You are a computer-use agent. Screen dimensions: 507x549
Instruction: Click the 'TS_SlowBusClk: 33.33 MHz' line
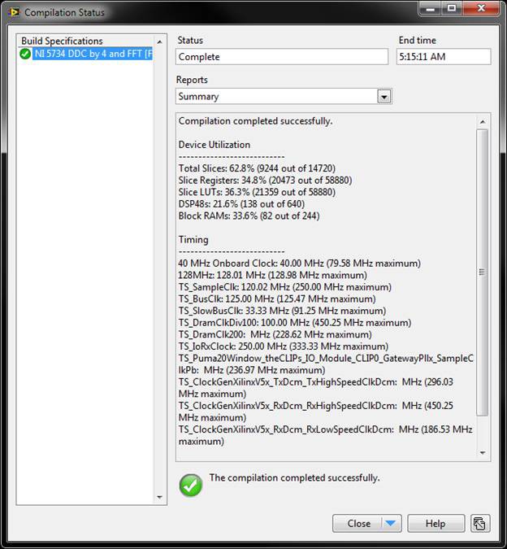pos(282,311)
